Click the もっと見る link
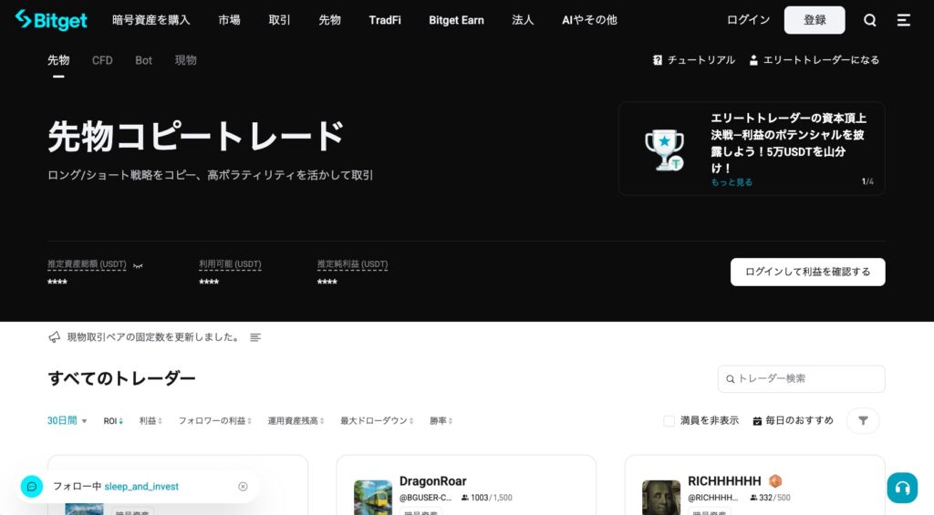 [x=732, y=182]
